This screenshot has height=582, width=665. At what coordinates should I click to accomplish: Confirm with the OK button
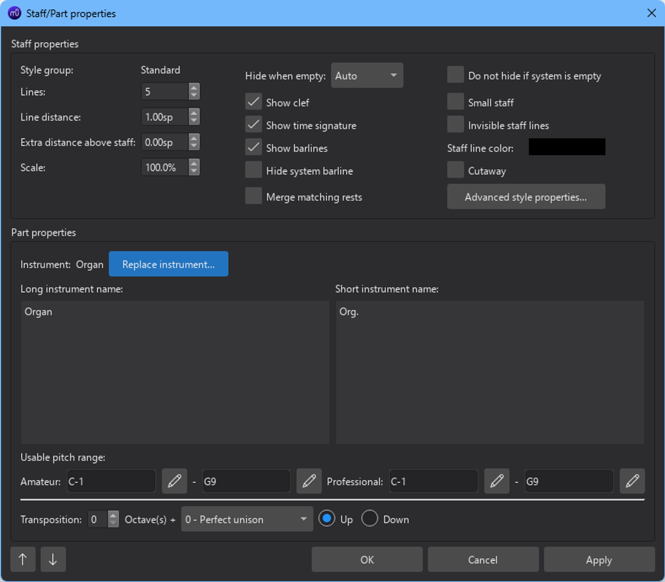click(367, 559)
